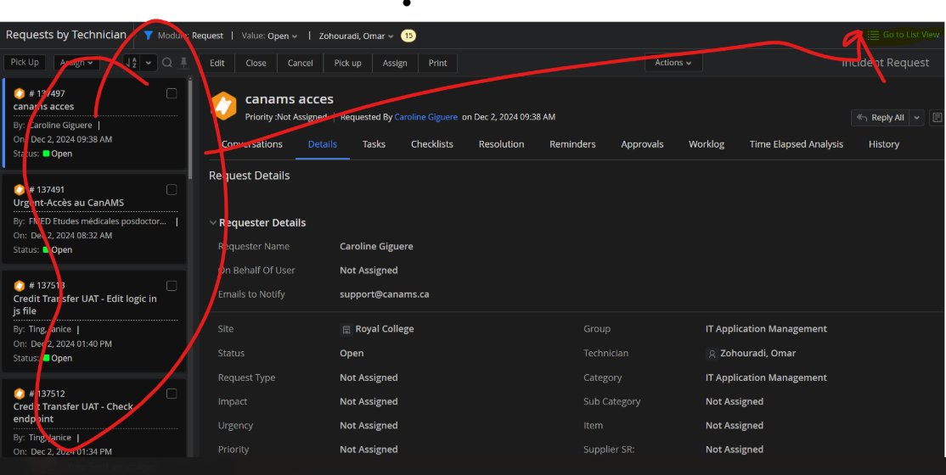The image size is (946, 475).
Task: Click the person icon beside Zohouradi, Omar technician
Action: pos(712,353)
